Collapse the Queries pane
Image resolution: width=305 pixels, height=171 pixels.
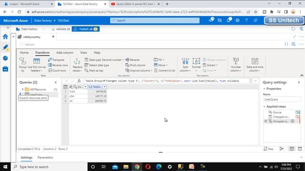point(56,82)
